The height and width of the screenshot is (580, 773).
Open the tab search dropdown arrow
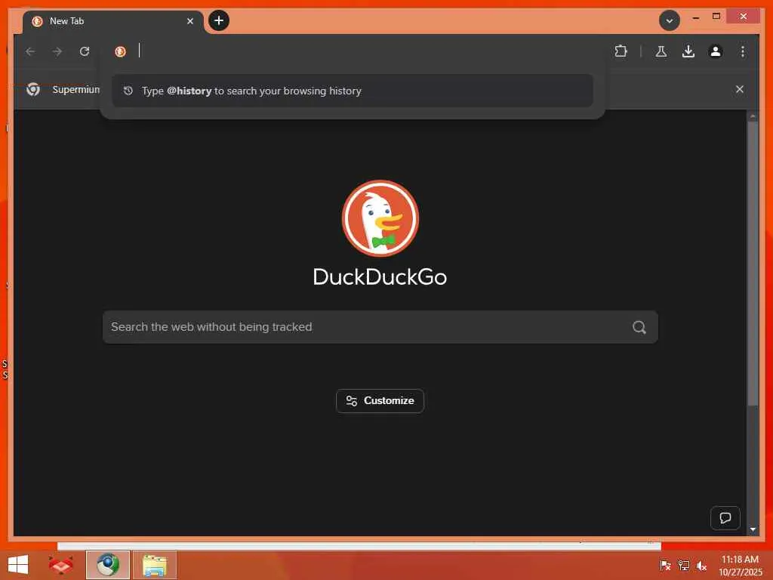pyautogui.click(x=669, y=20)
